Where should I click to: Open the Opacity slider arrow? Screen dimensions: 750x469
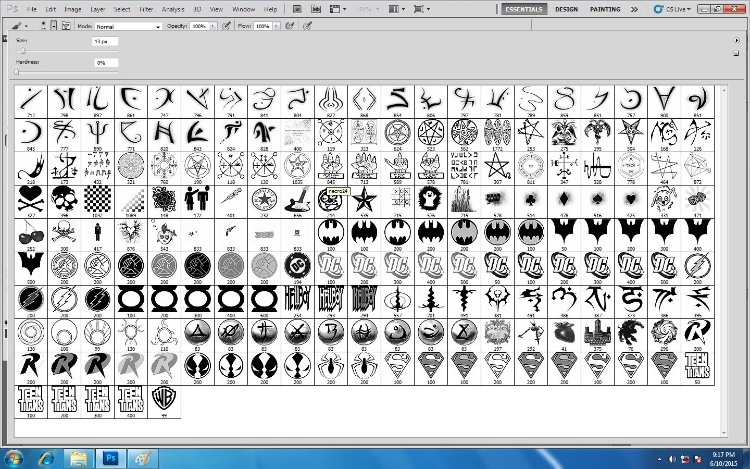click(213, 26)
